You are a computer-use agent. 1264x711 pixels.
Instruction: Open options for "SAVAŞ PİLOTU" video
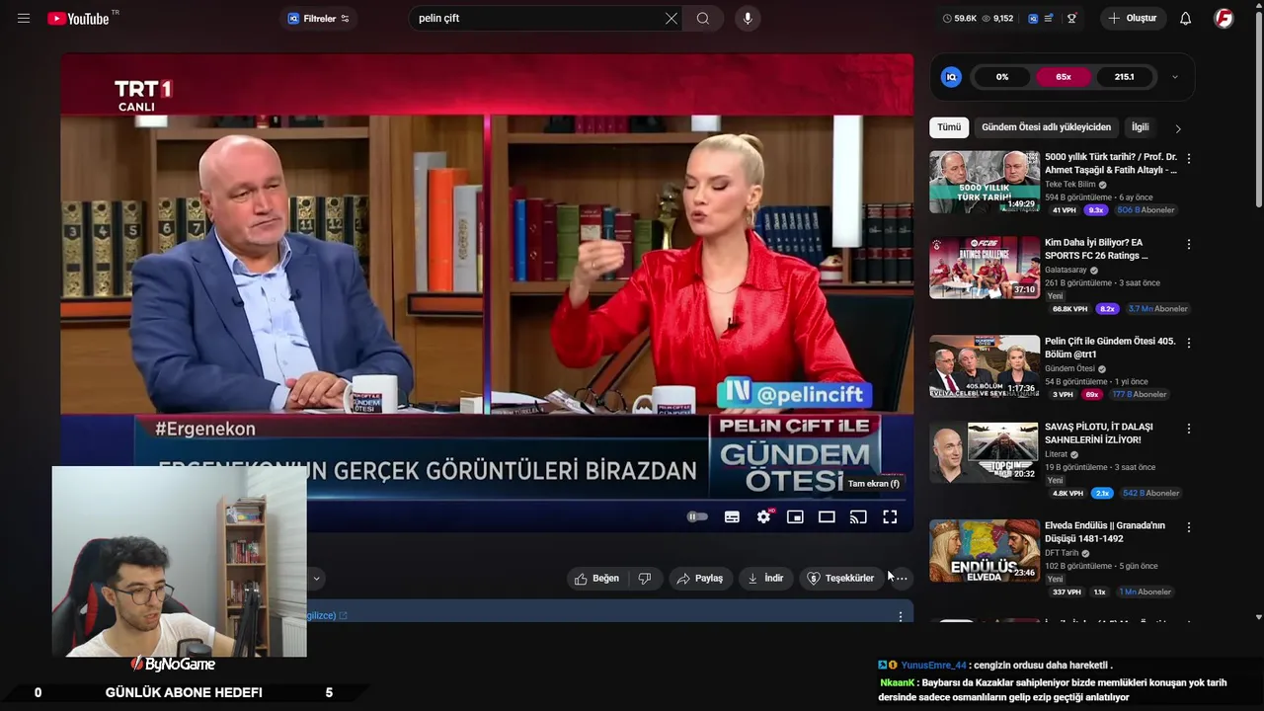1189,429
